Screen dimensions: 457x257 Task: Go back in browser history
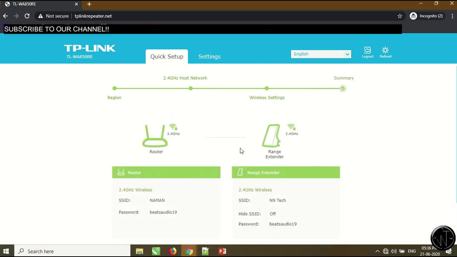pos(5,16)
